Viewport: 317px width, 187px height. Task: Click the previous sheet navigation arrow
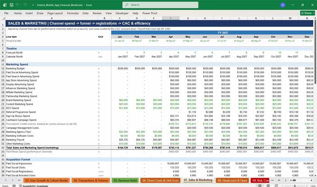6,180
